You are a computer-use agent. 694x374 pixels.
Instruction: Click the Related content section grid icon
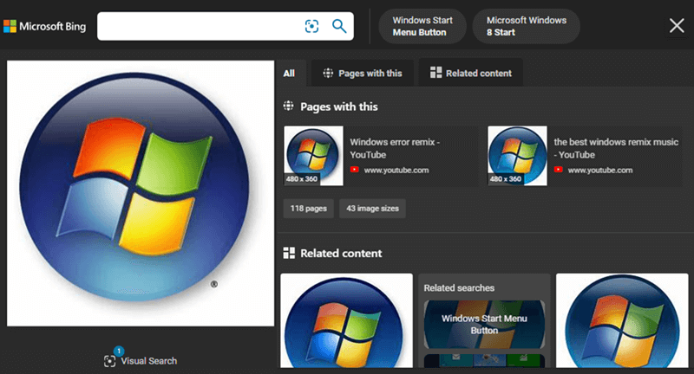(x=289, y=254)
